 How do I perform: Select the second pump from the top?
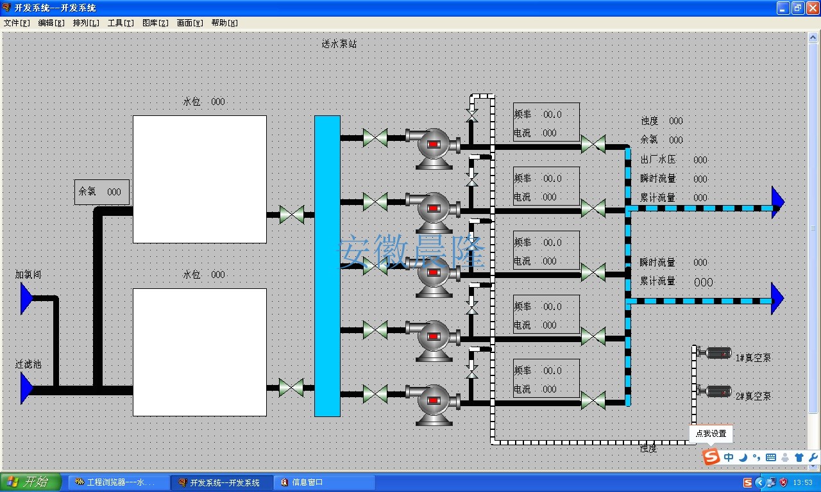point(433,212)
